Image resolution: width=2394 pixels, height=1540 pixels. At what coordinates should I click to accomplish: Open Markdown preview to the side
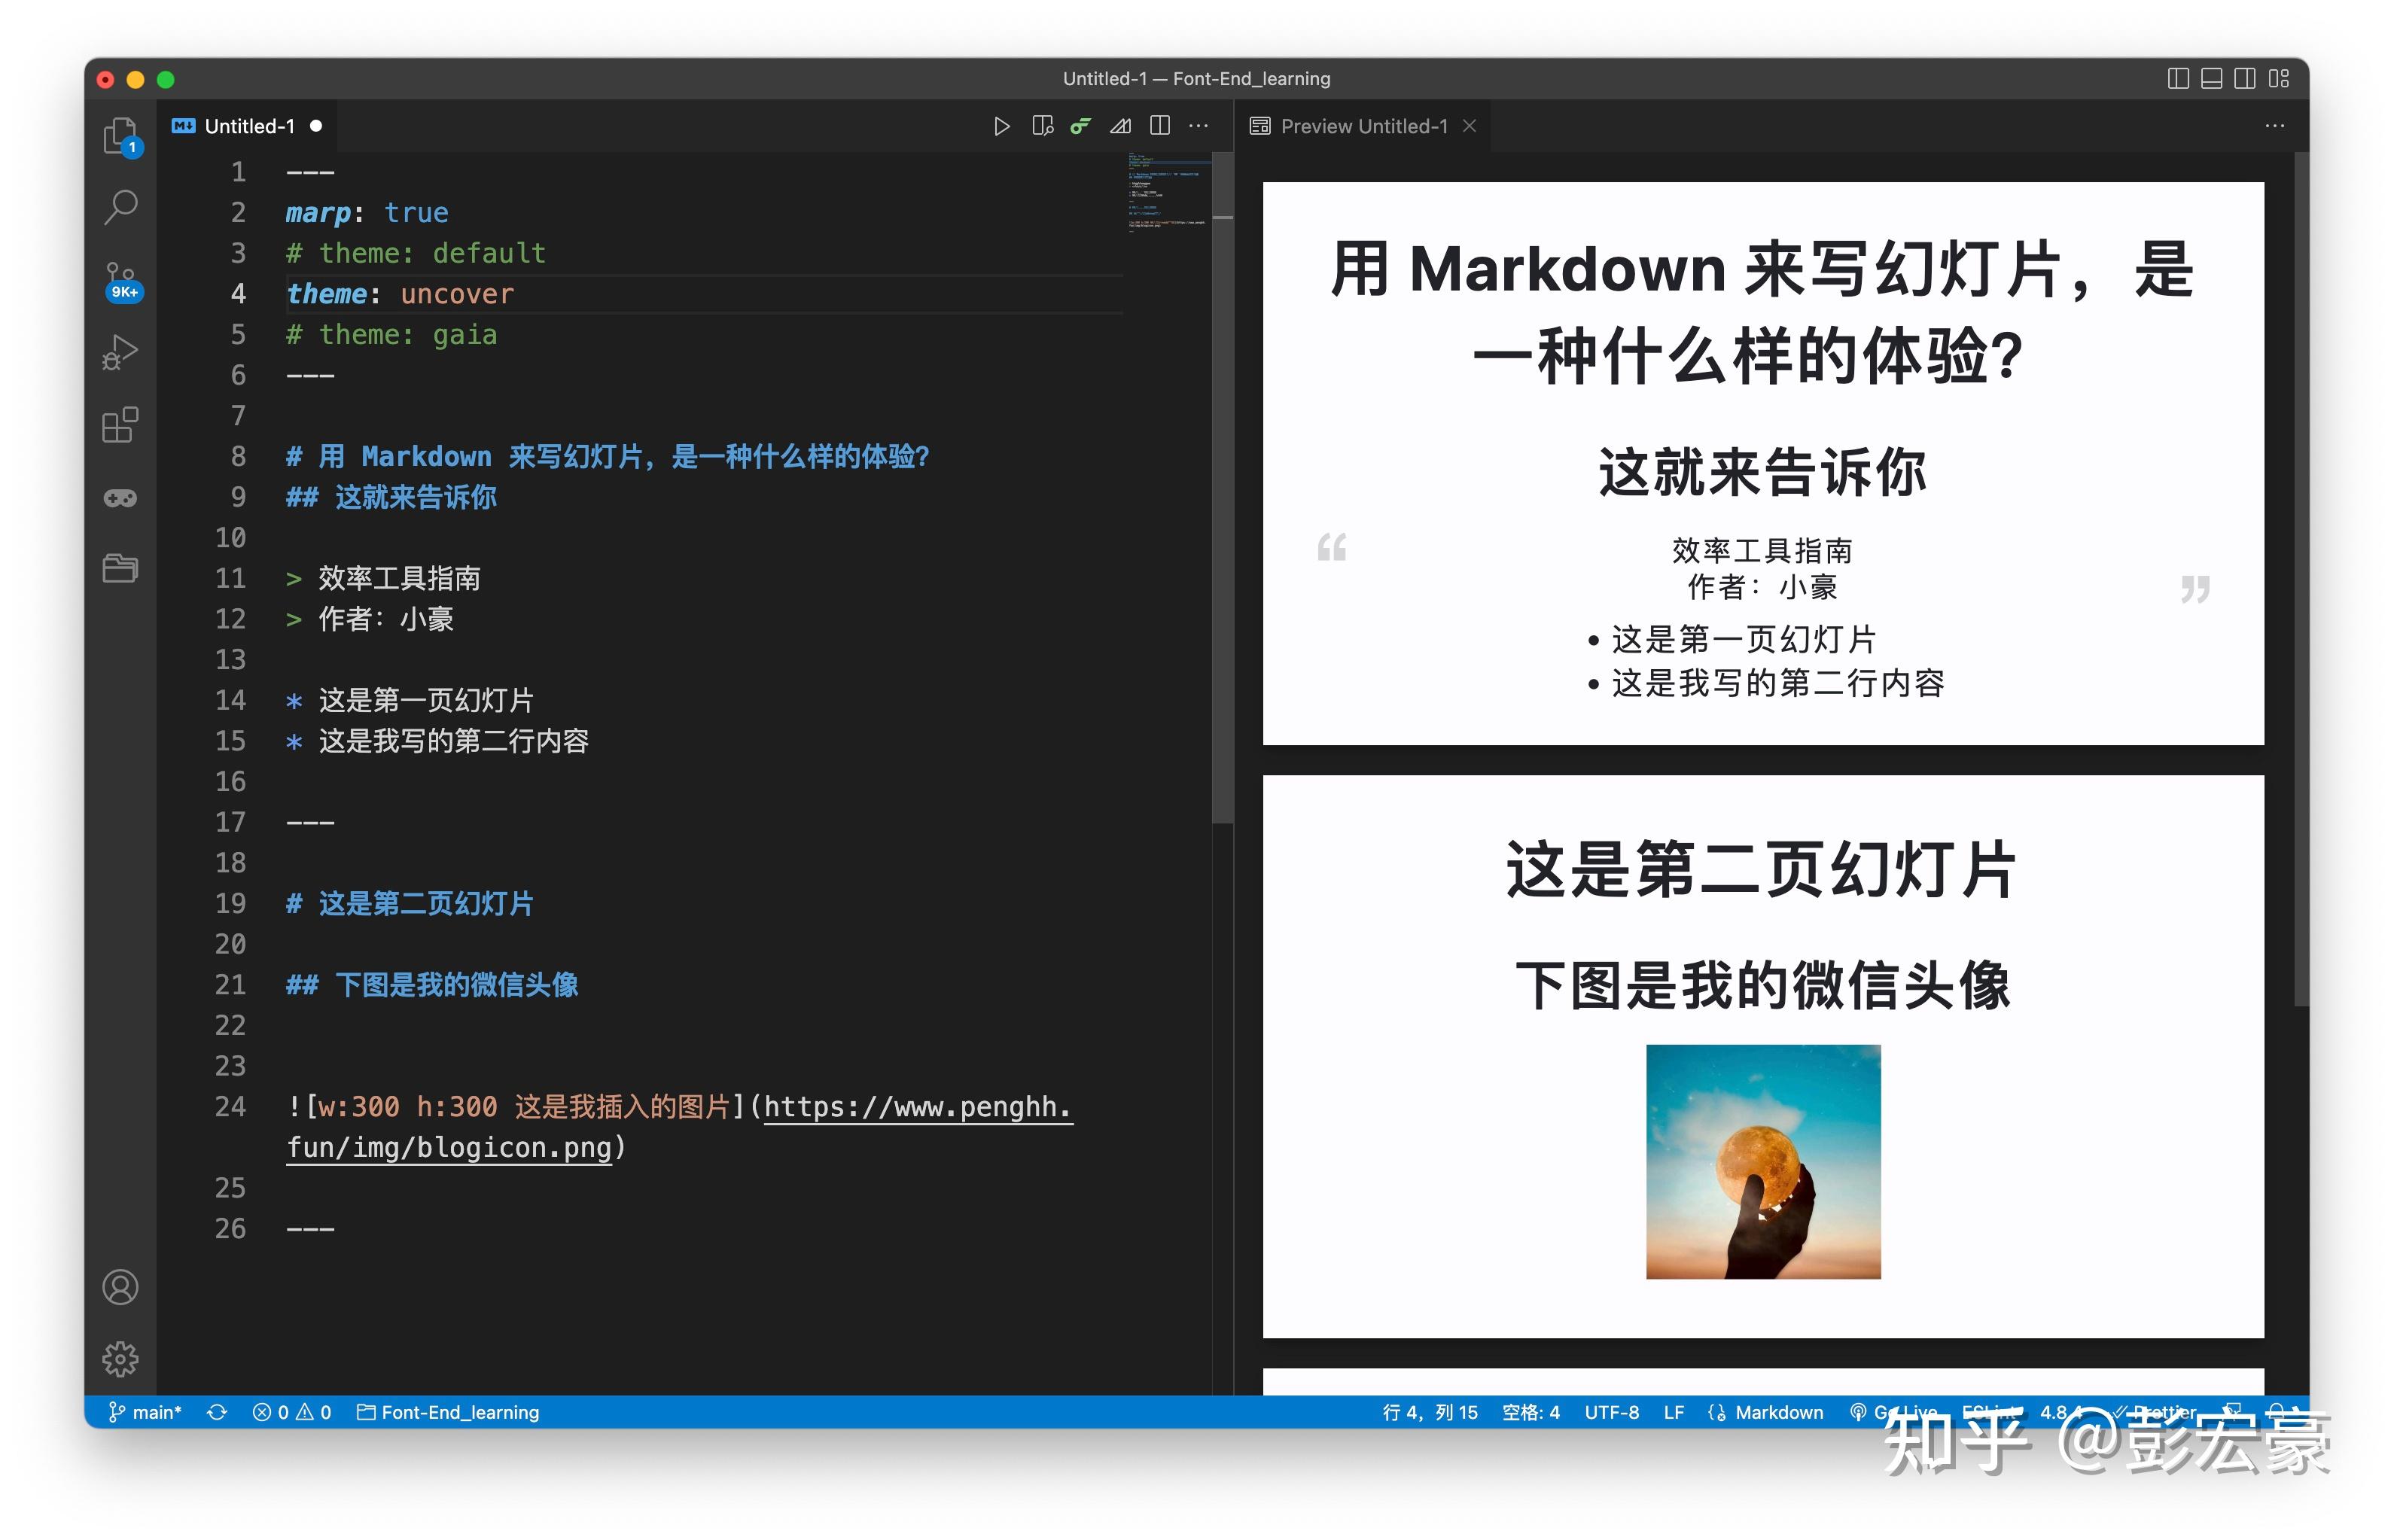1042,126
